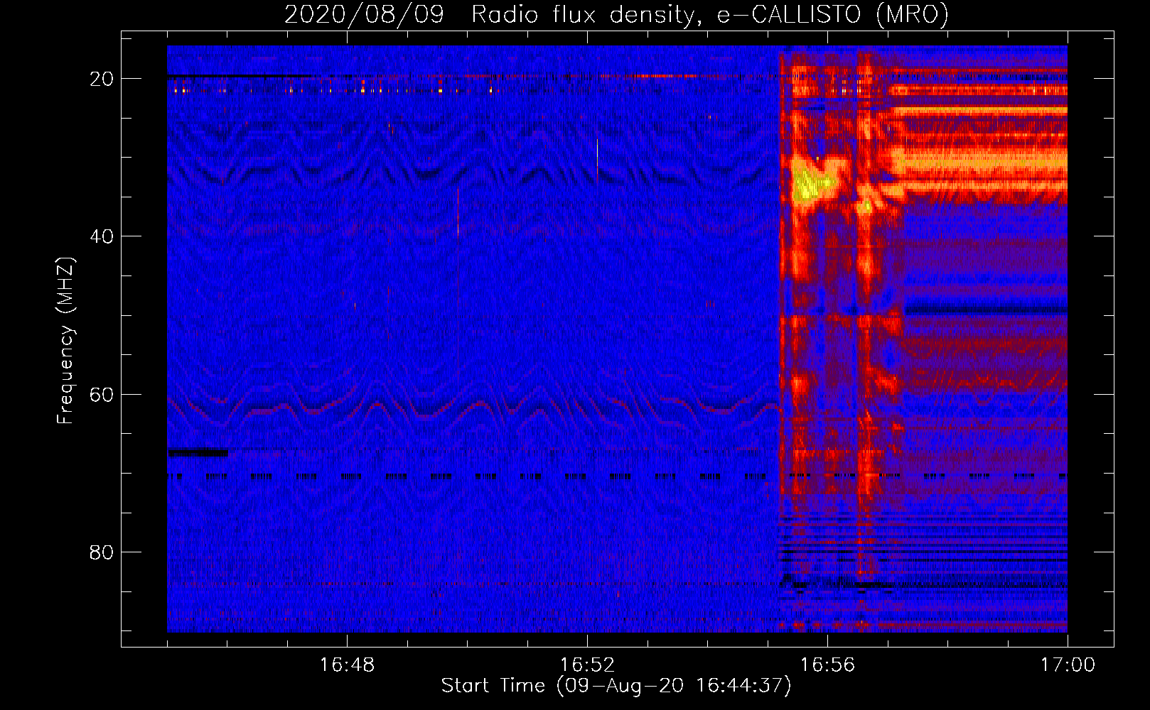Image resolution: width=1150 pixels, height=710 pixels.
Task: Click the bright yellow burst peak near 35 MHz
Action: pos(809,184)
